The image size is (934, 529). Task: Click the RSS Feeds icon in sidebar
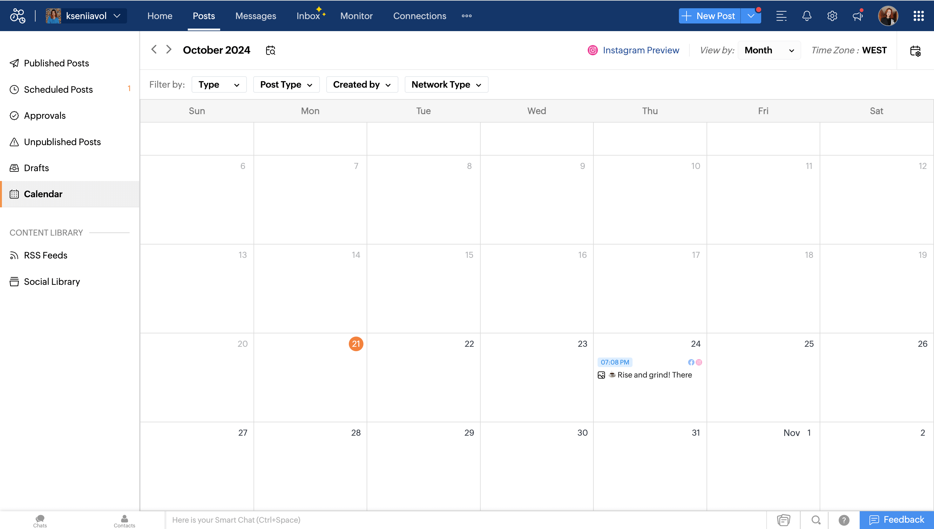[14, 255]
